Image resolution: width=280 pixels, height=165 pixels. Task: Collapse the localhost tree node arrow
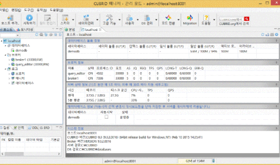pyautogui.click(x=2, y=41)
